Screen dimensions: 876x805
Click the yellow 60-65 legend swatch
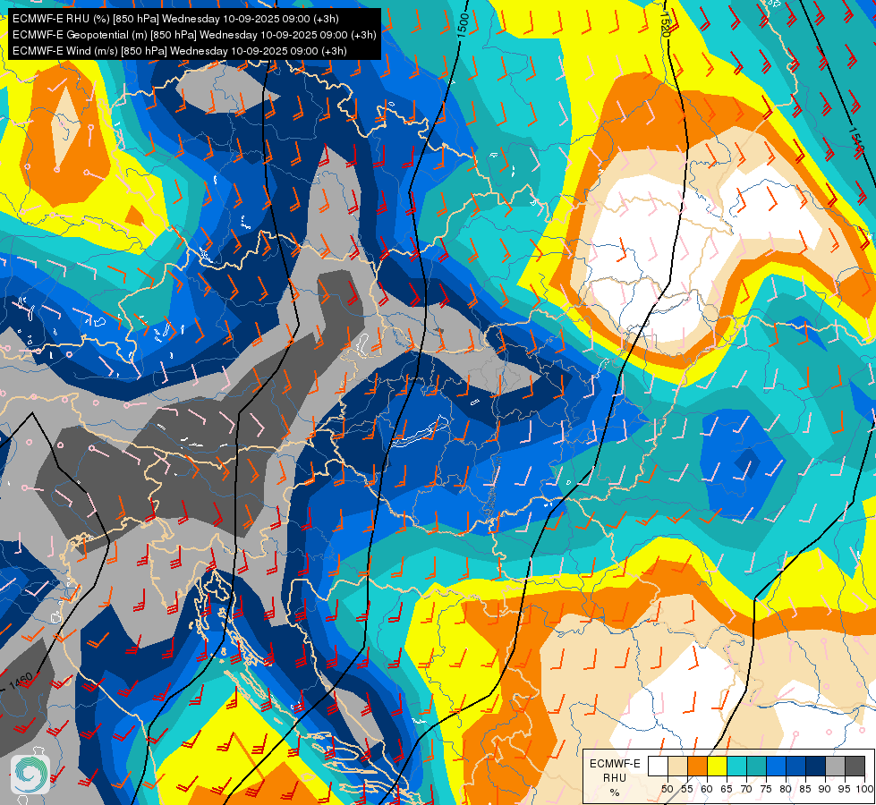717,766
